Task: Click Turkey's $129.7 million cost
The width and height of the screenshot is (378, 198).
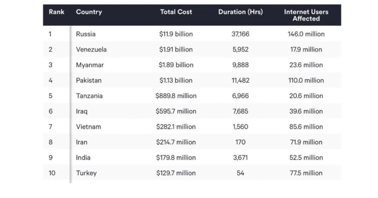Action: click(176, 173)
